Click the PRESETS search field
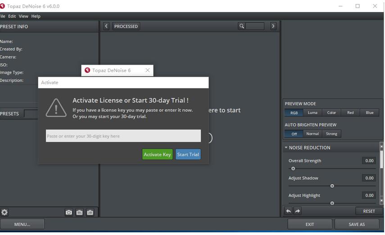 (31, 113)
